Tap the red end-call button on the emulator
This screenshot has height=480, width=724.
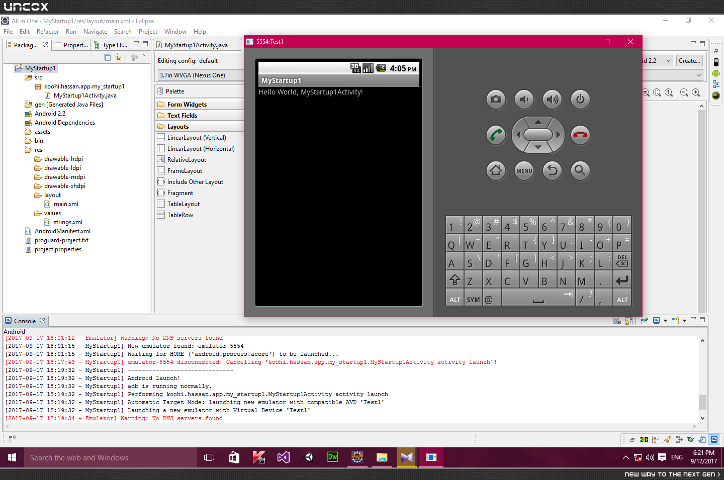[x=580, y=135]
